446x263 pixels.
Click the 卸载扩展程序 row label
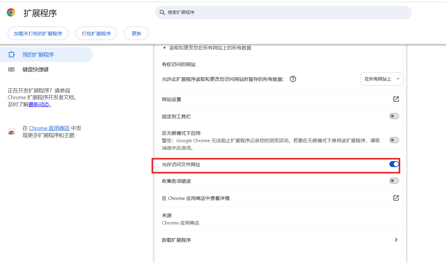click(176, 240)
